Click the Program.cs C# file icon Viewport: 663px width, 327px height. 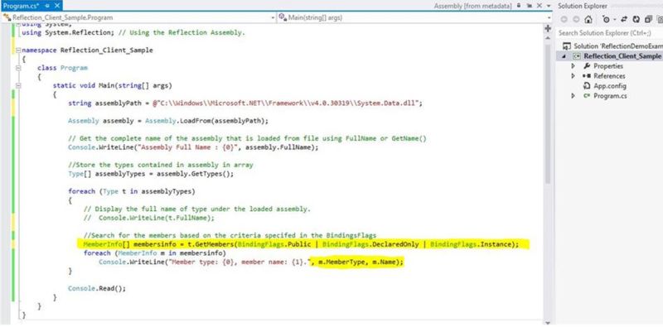coord(587,96)
